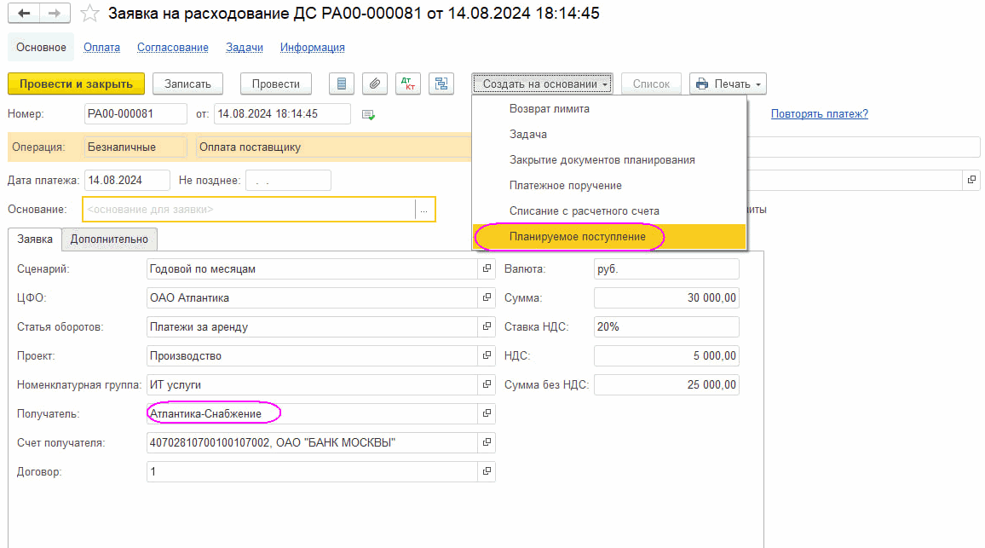Click into the Сумма input field

(x=665, y=297)
